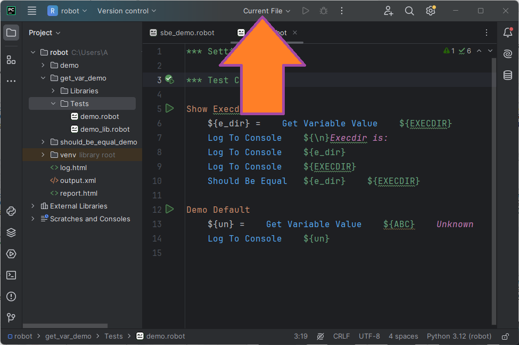Image resolution: width=519 pixels, height=345 pixels.
Task: Open AI Assistant spiral icon
Action: click(x=508, y=54)
